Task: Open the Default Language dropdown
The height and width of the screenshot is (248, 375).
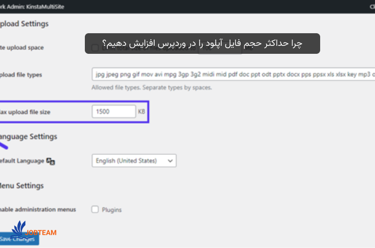Action: 134,160
